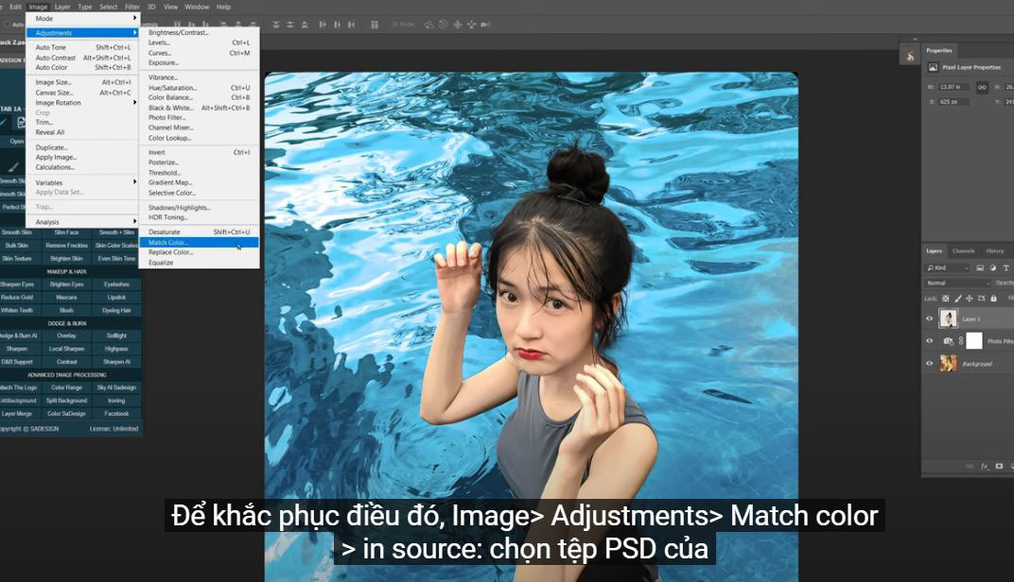Click the Even Skin Tone button

click(116, 258)
